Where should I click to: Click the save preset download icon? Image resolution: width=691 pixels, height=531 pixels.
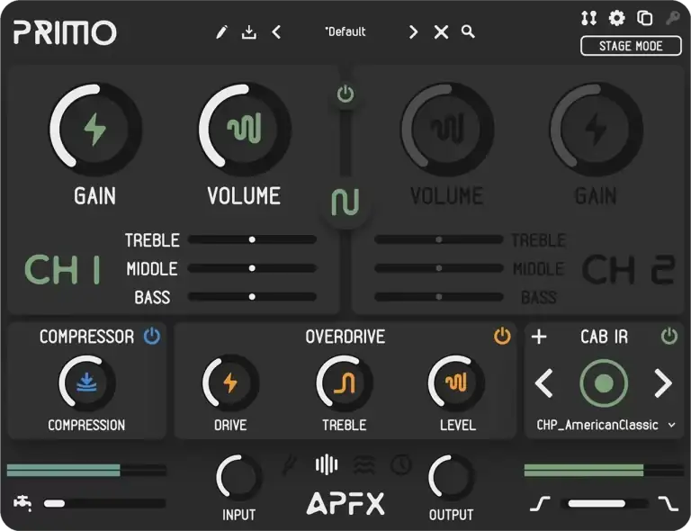point(249,31)
